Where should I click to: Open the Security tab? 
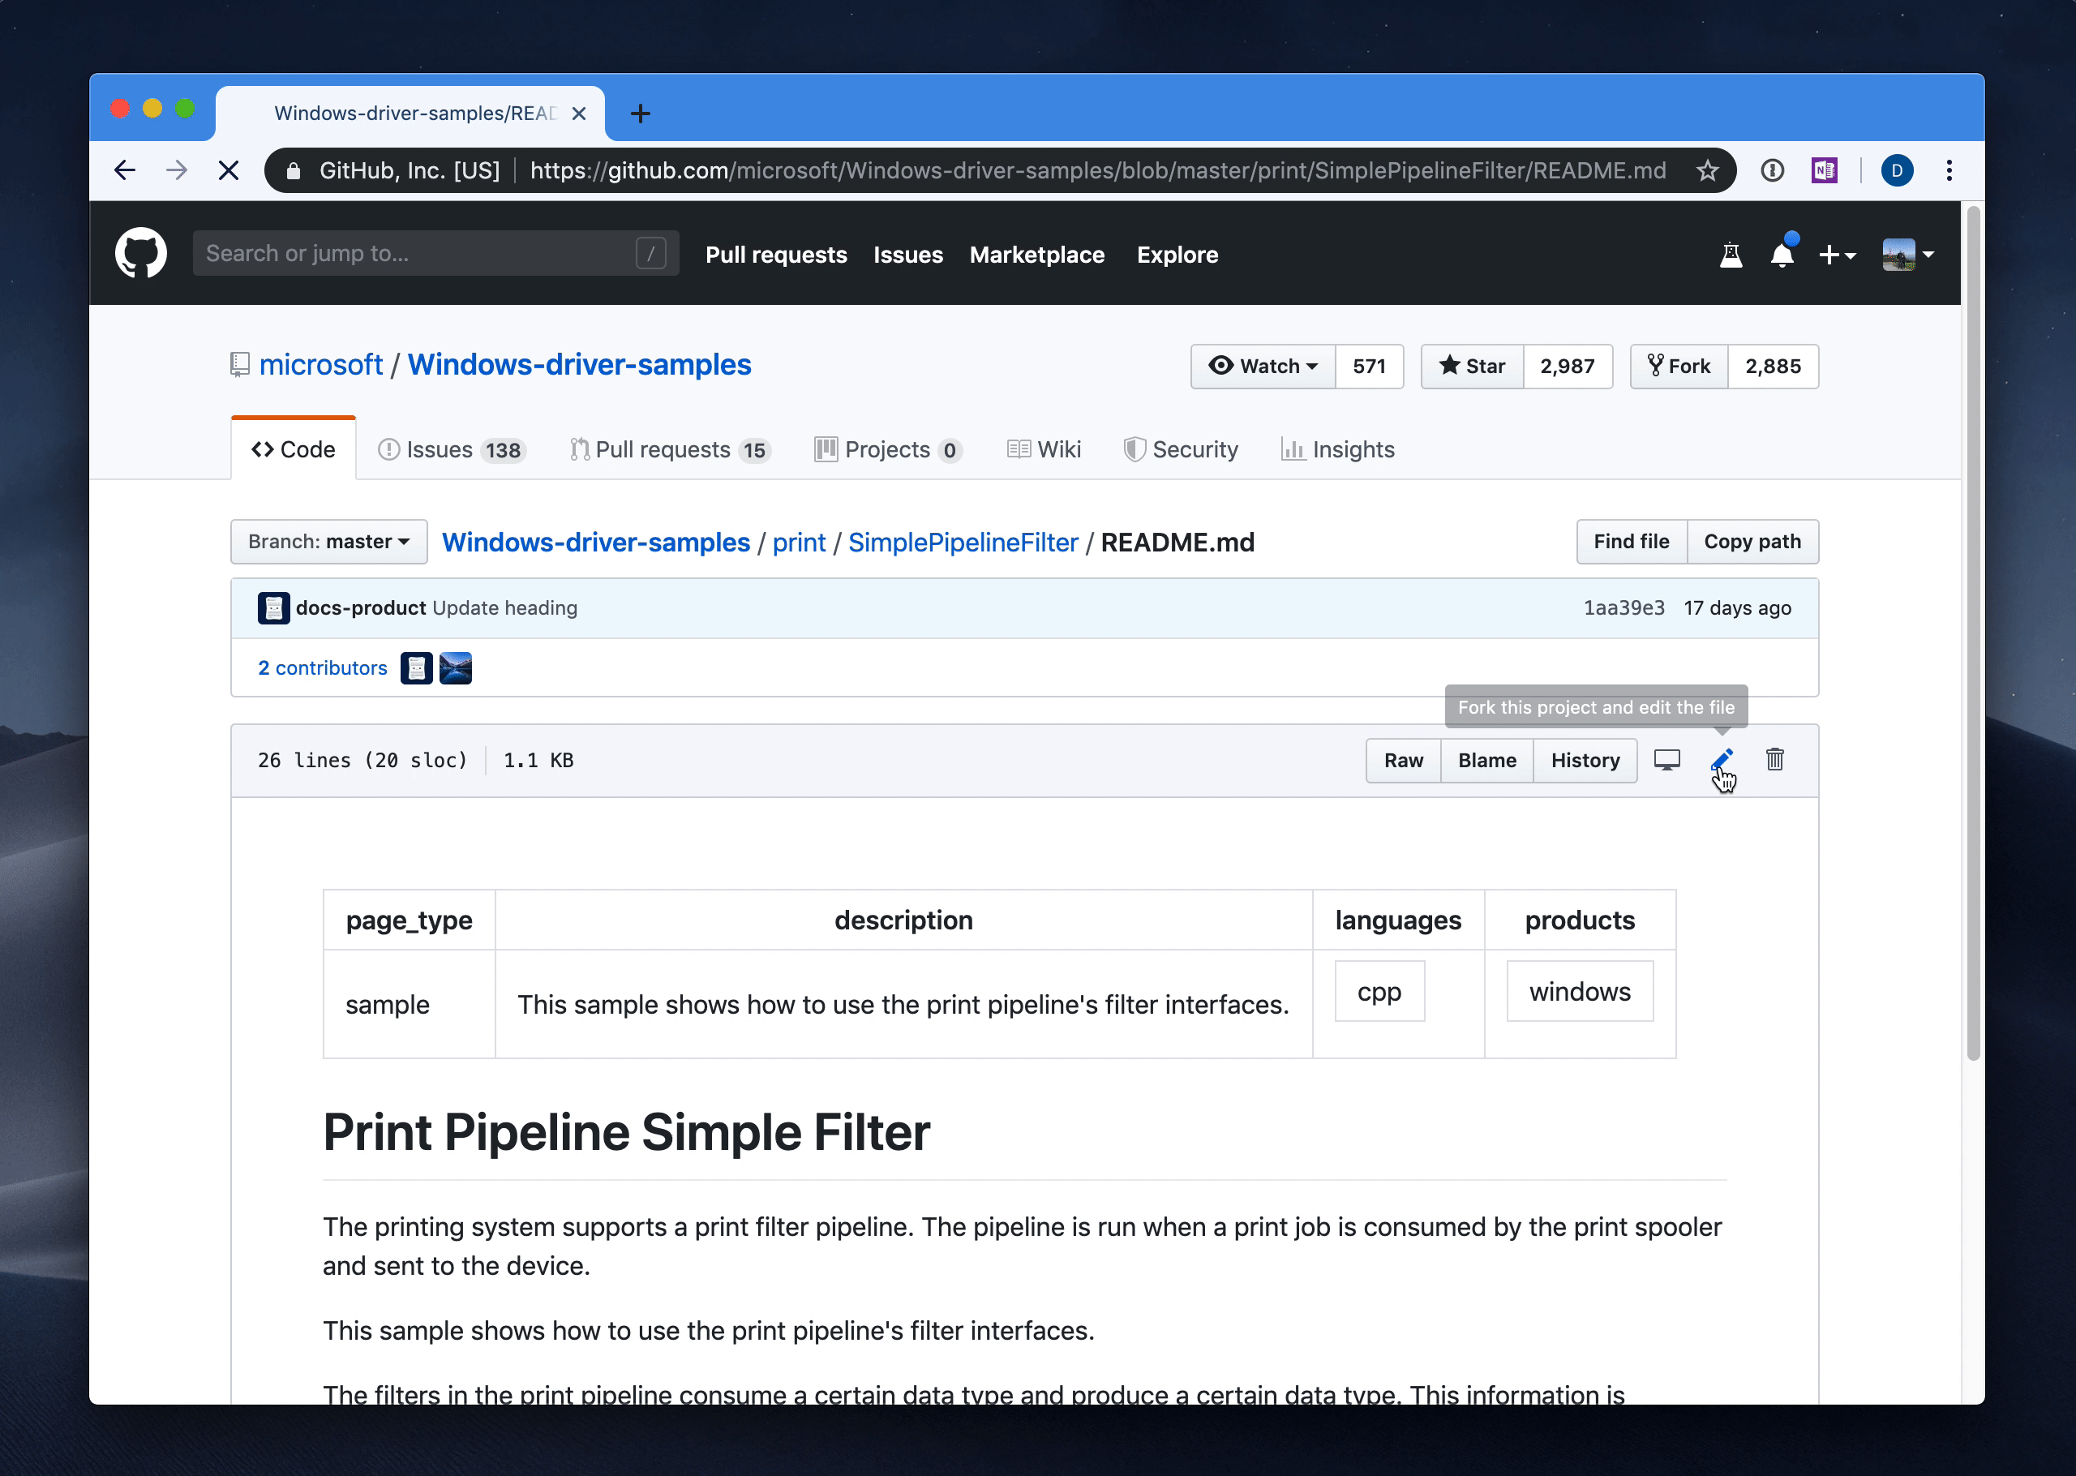[x=1181, y=450]
